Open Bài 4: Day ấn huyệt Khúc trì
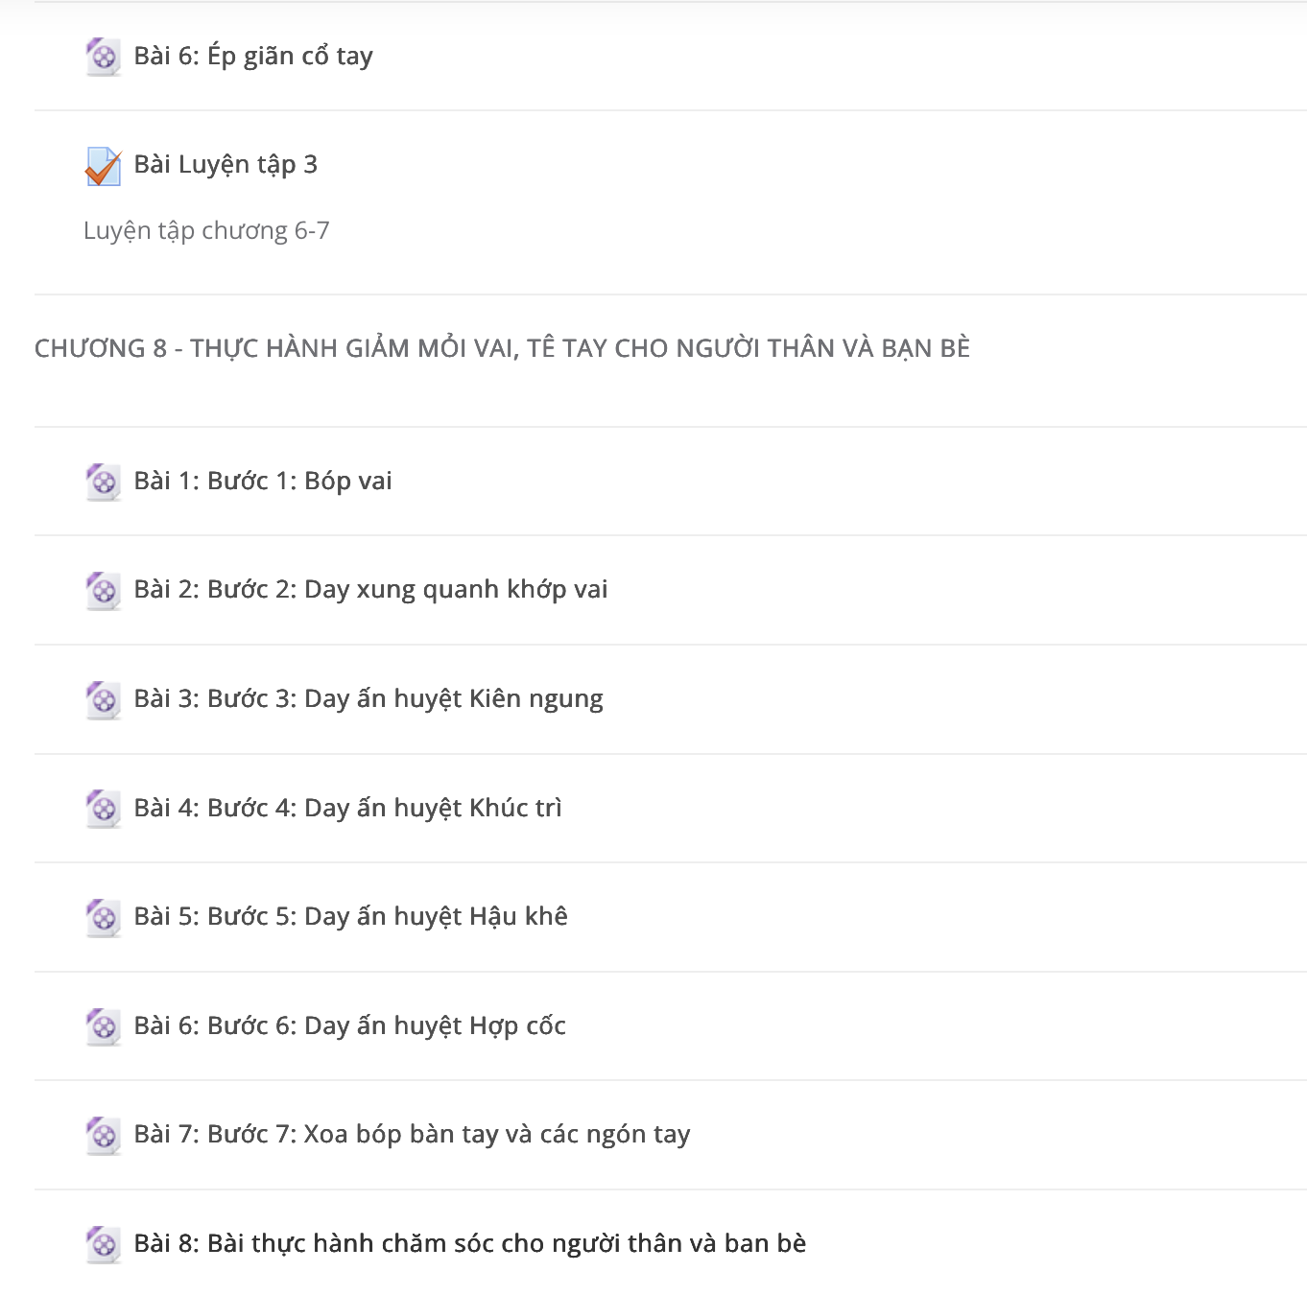The image size is (1307, 1295). click(347, 808)
